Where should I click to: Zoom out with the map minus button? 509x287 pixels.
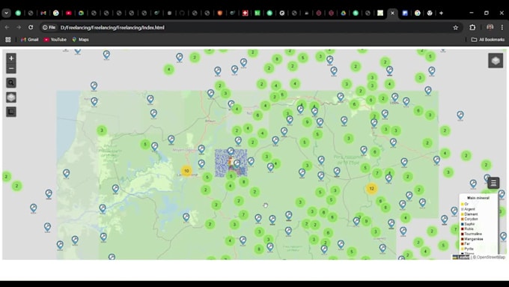coord(11,69)
